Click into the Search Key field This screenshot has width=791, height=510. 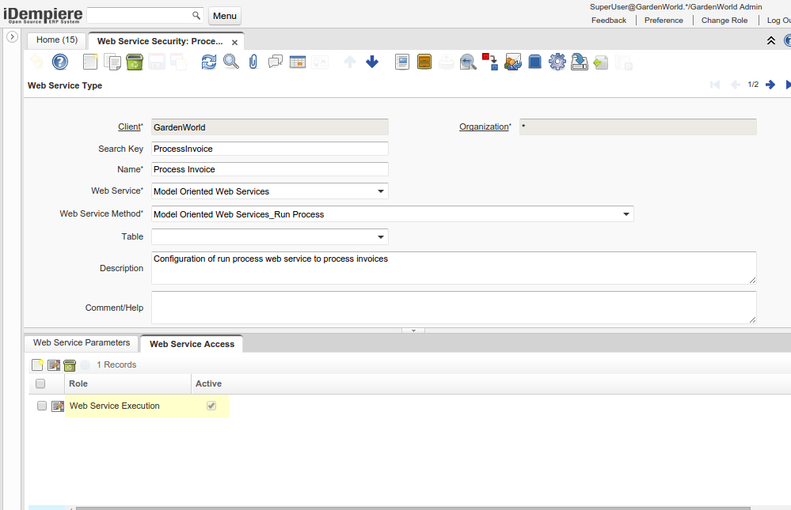(269, 149)
